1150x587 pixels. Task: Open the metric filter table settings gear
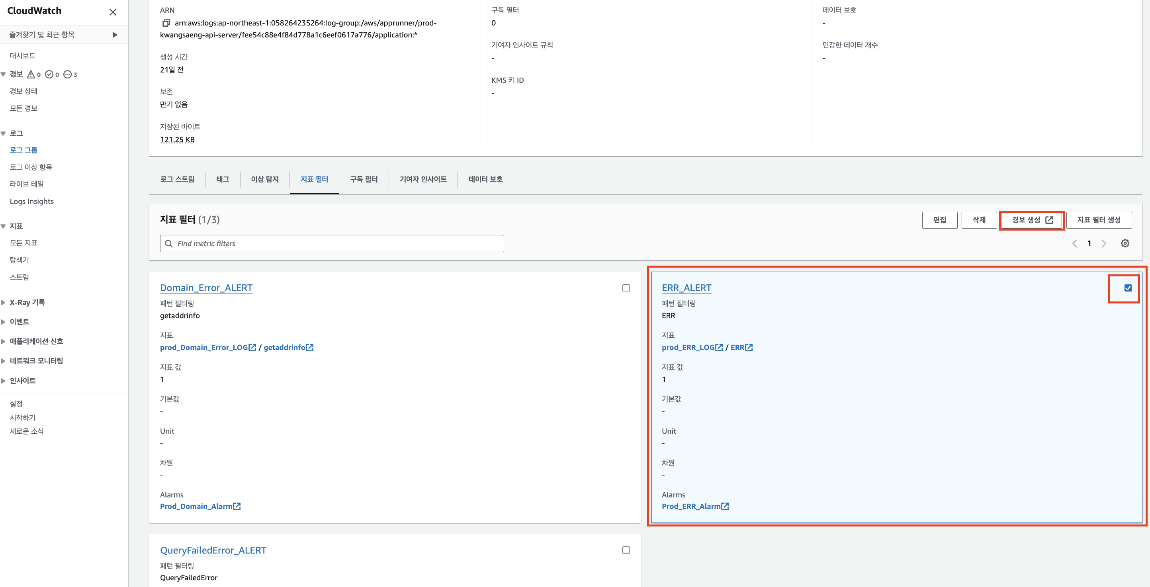pos(1125,243)
